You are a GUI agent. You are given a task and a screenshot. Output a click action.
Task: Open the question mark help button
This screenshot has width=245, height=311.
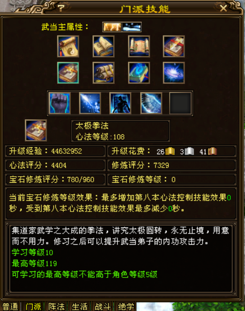pos(61,8)
